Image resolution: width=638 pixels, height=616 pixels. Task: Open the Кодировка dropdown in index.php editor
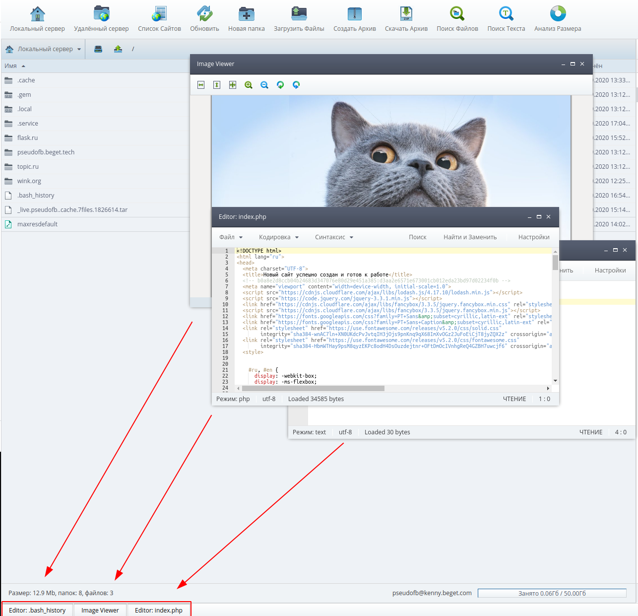click(279, 237)
